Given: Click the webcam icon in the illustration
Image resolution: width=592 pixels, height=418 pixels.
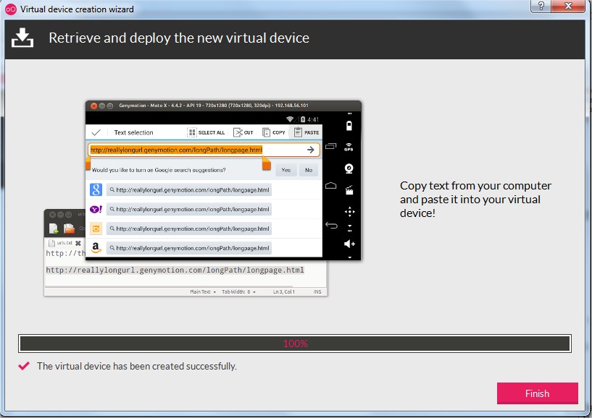Looking at the screenshot, I should click(x=349, y=169).
